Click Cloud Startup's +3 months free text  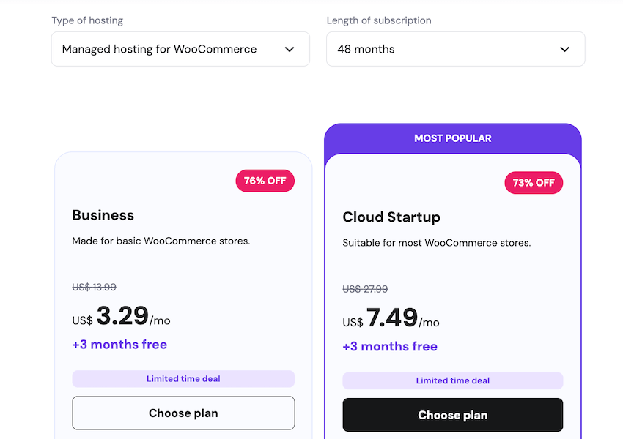pyautogui.click(x=390, y=347)
